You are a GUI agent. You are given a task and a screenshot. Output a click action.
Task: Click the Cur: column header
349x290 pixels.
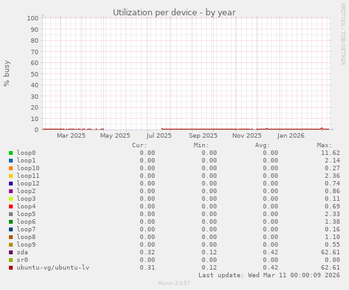(140, 145)
